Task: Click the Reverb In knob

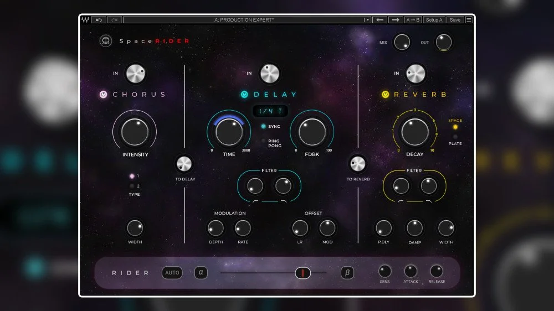Action: pyautogui.click(x=416, y=74)
